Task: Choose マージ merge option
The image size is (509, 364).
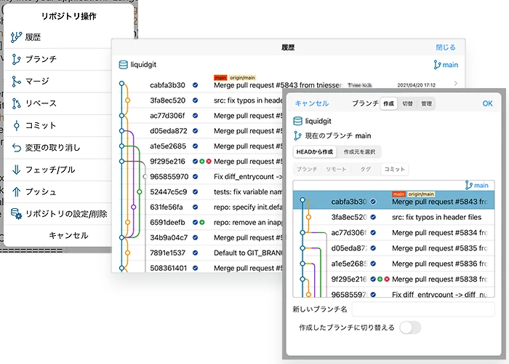Action: point(58,82)
